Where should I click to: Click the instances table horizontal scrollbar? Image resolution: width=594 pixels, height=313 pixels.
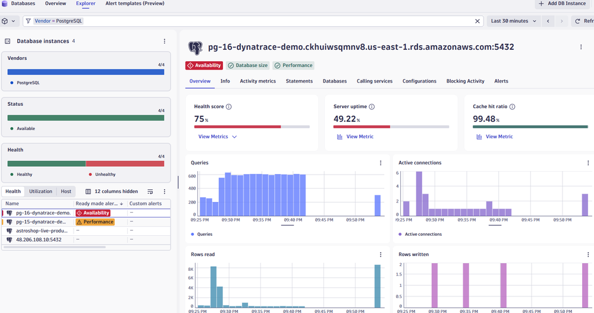(55, 247)
